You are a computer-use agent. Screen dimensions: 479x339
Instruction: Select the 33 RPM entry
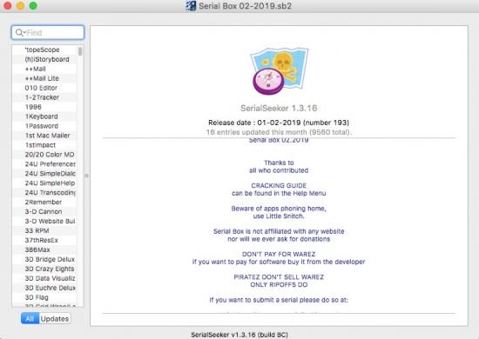point(44,230)
